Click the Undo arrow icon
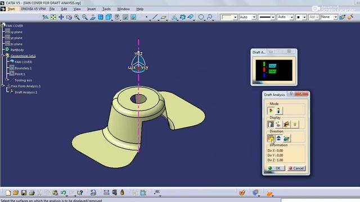 click(64, 193)
